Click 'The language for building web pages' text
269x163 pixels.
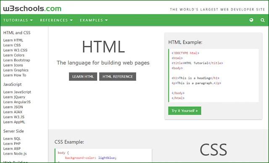tap(103, 63)
